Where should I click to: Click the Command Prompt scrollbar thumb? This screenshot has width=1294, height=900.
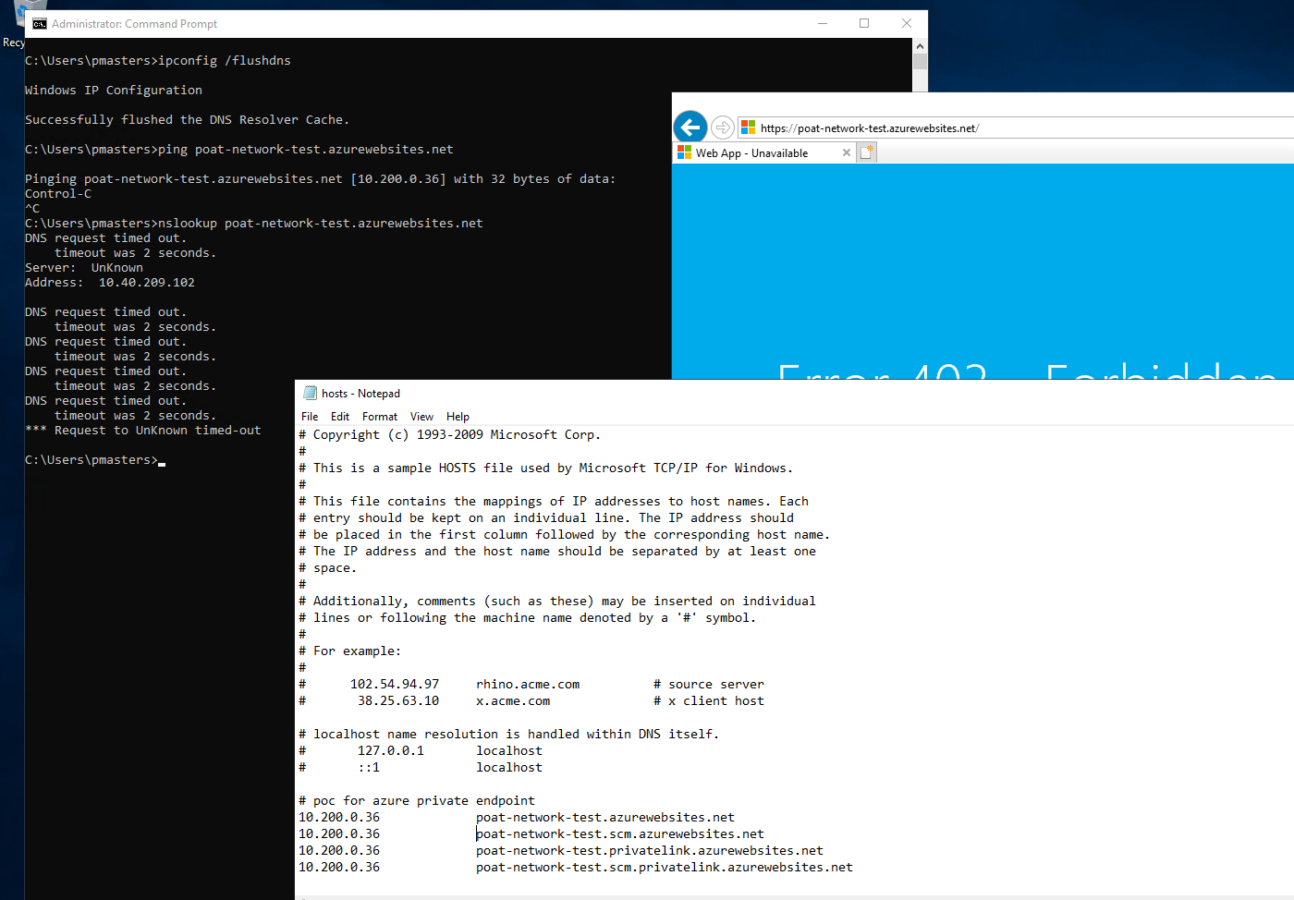[x=920, y=63]
